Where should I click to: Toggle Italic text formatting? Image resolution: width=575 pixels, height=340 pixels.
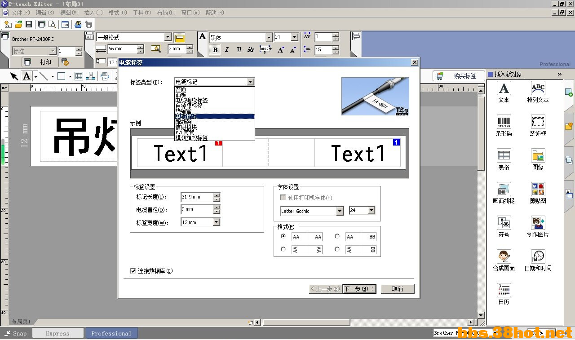pyautogui.click(x=227, y=49)
